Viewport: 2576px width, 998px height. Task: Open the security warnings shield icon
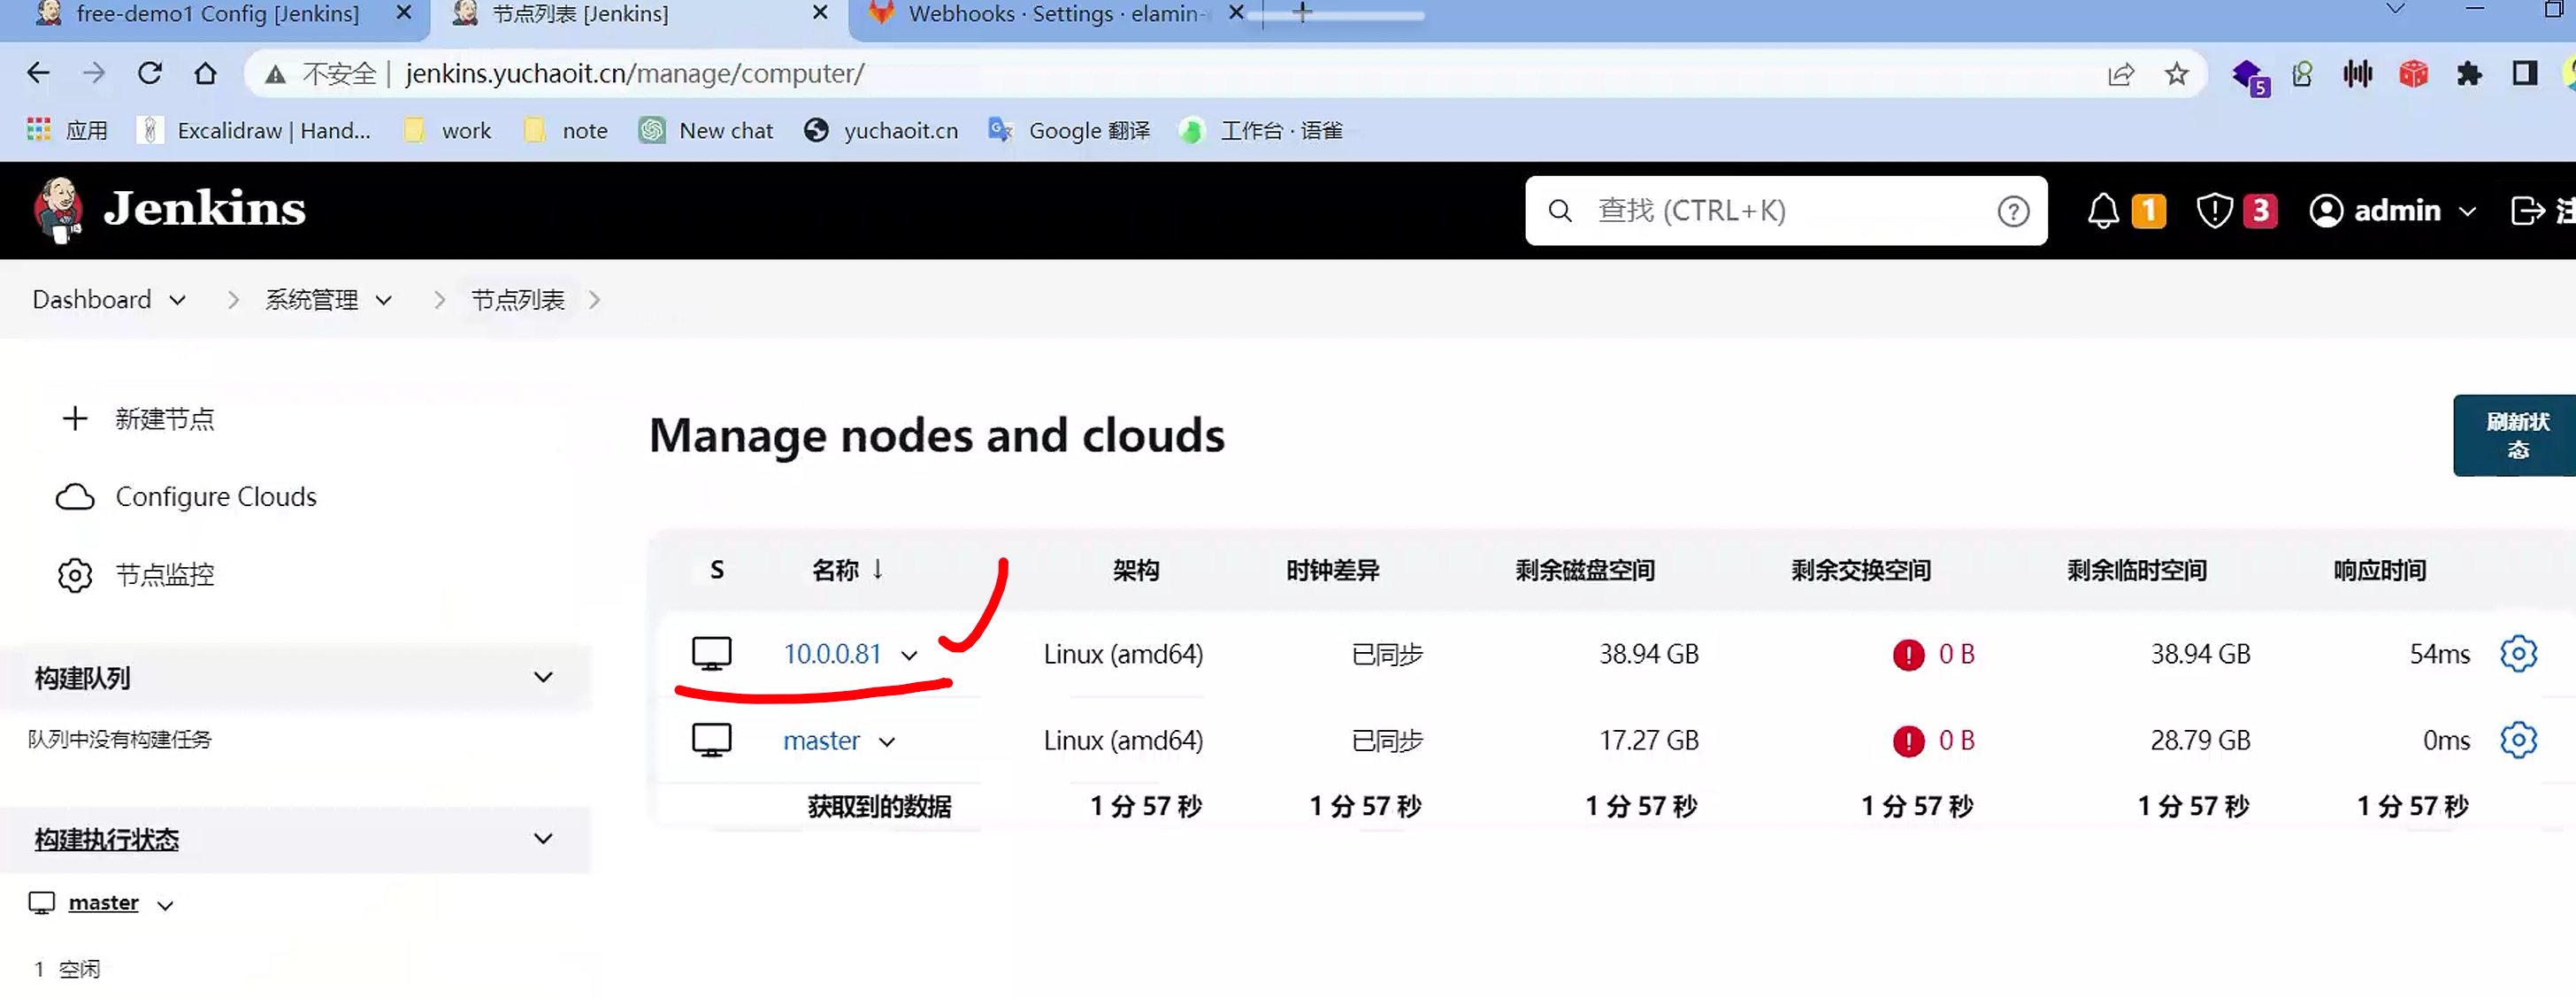(x=2214, y=211)
